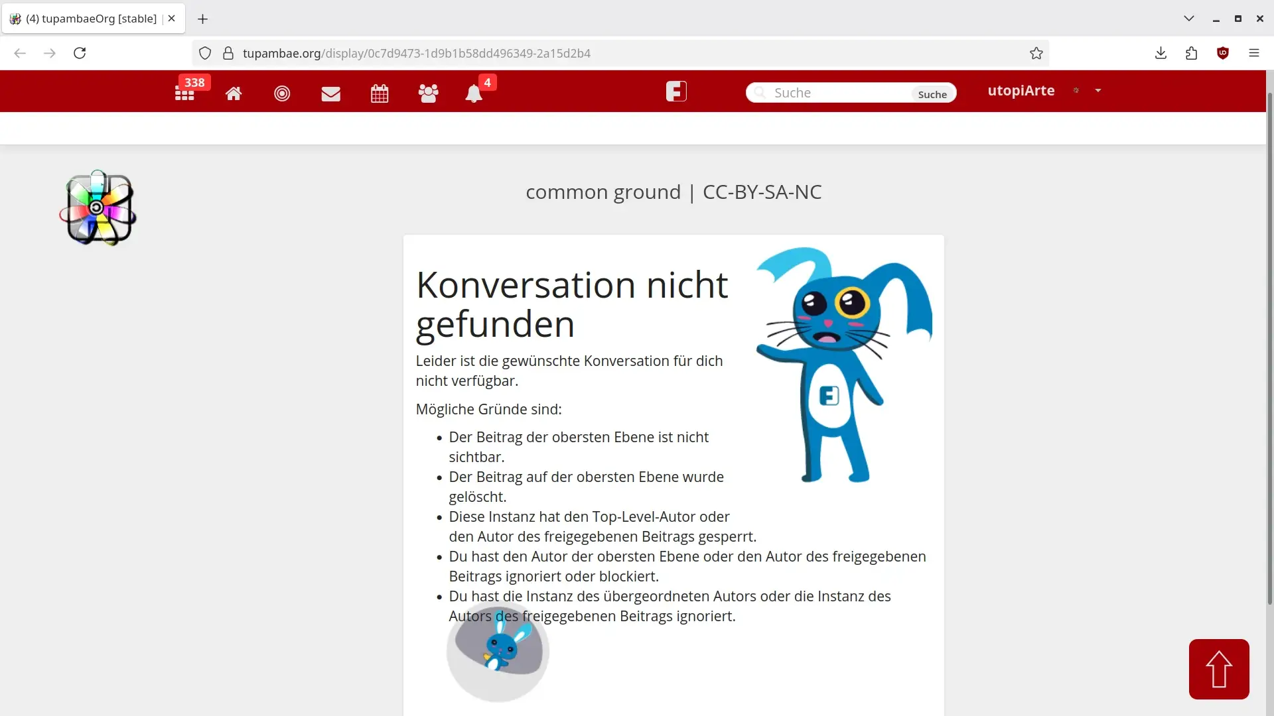Click the Friendica logo in the navbar
The image size is (1274, 716).
[x=676, y=91]
